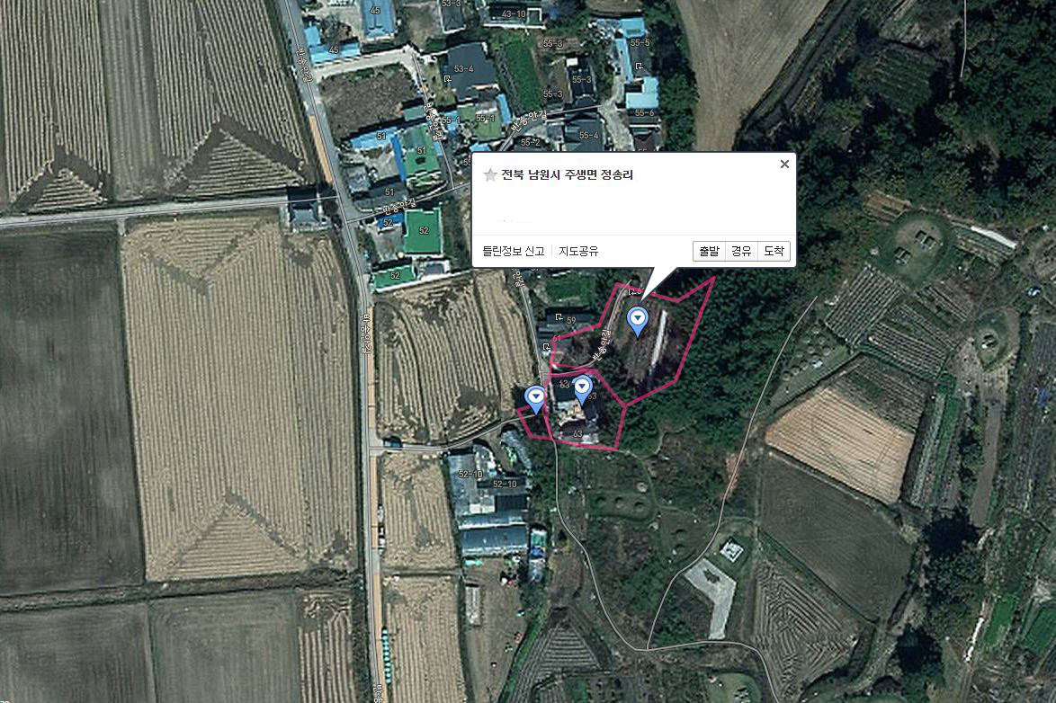Click the 55-6 building label
The image size is (1056, 703).
(x=645, y=112)
